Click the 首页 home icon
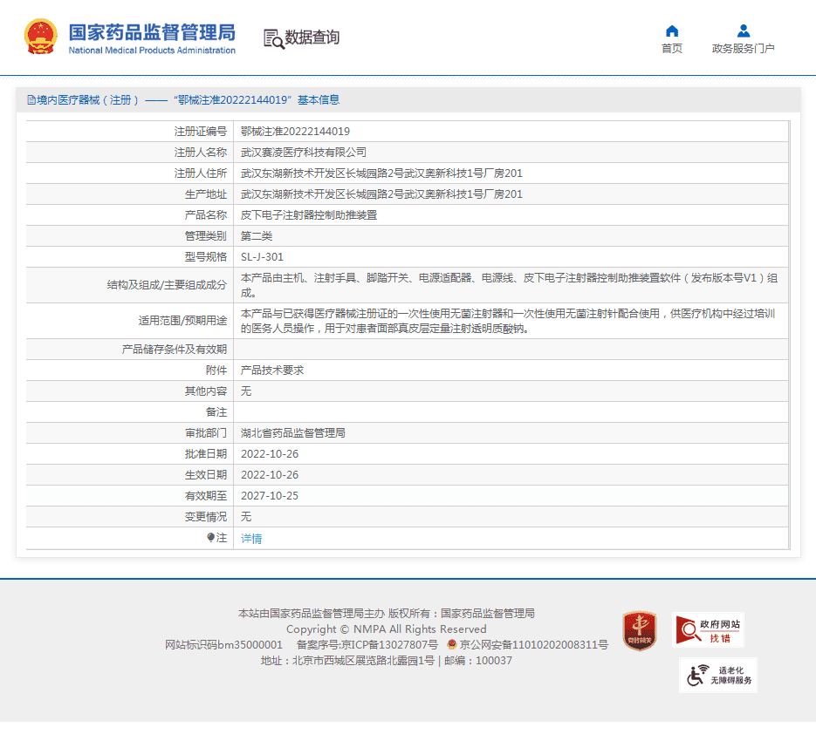The image size is (816, 734). (672, 31)
